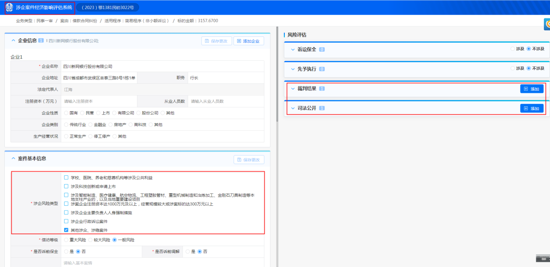Click the court emblem logo icon
The height and width of the screenshot is (267, 550).
[x=9, y=7]
